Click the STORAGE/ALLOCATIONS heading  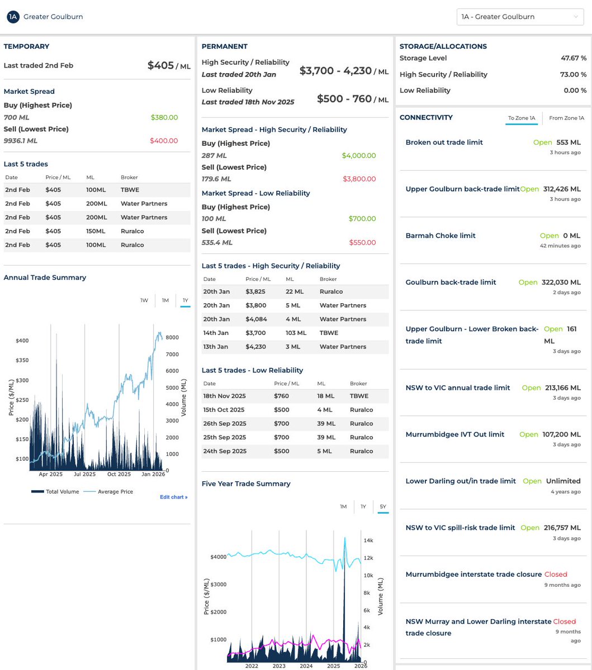pyautogui.click(x=443, y=46)
